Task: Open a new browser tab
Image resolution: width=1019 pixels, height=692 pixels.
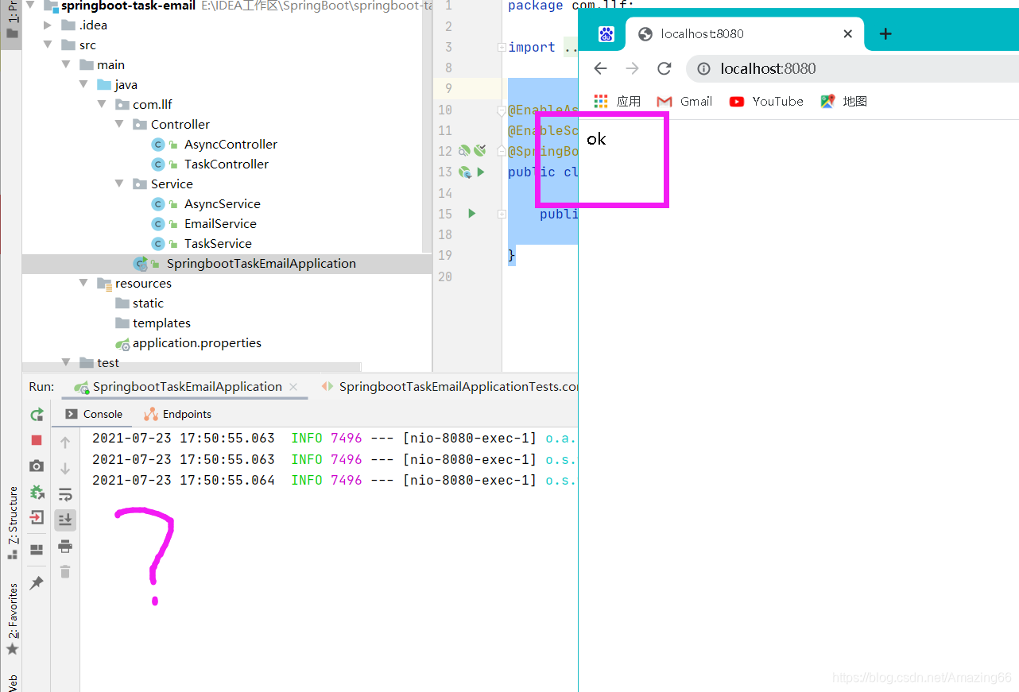Action: [x=885, y=33]
